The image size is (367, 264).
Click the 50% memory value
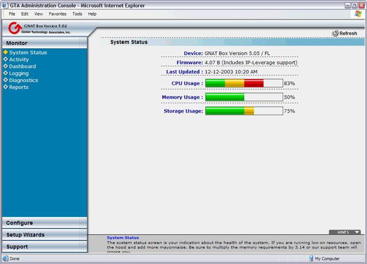click(290, 97)
